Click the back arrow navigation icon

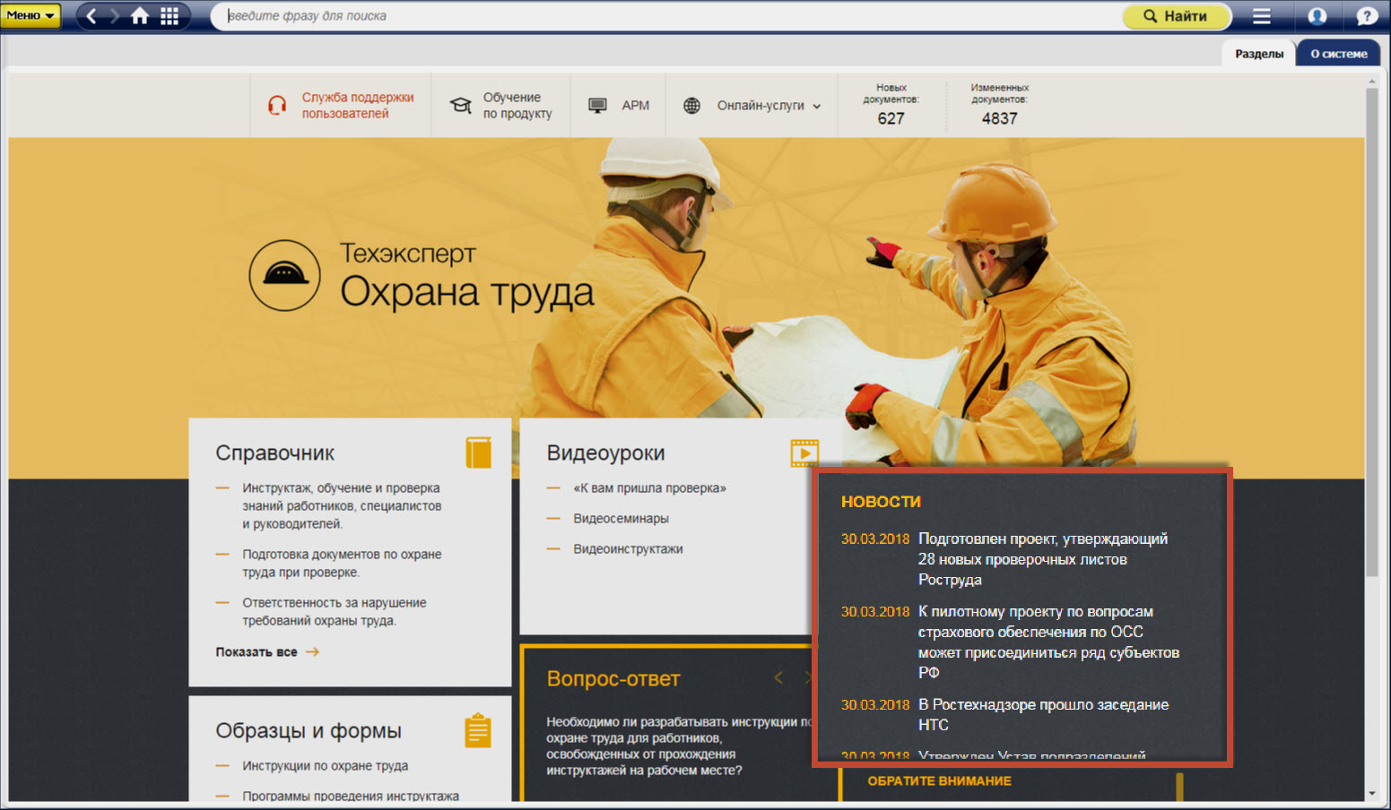(x=91, y=16)
